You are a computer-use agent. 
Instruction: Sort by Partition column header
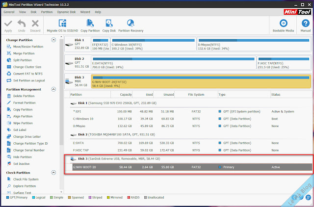(x=90, y=95)
